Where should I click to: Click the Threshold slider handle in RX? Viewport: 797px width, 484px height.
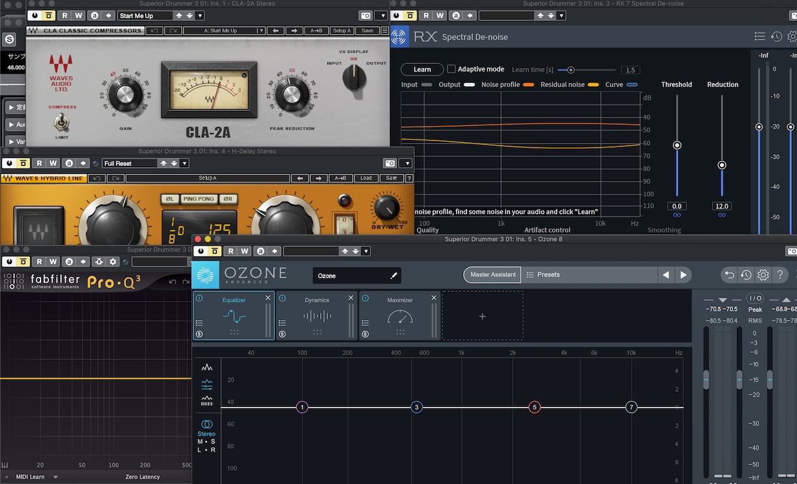[677, 145]
